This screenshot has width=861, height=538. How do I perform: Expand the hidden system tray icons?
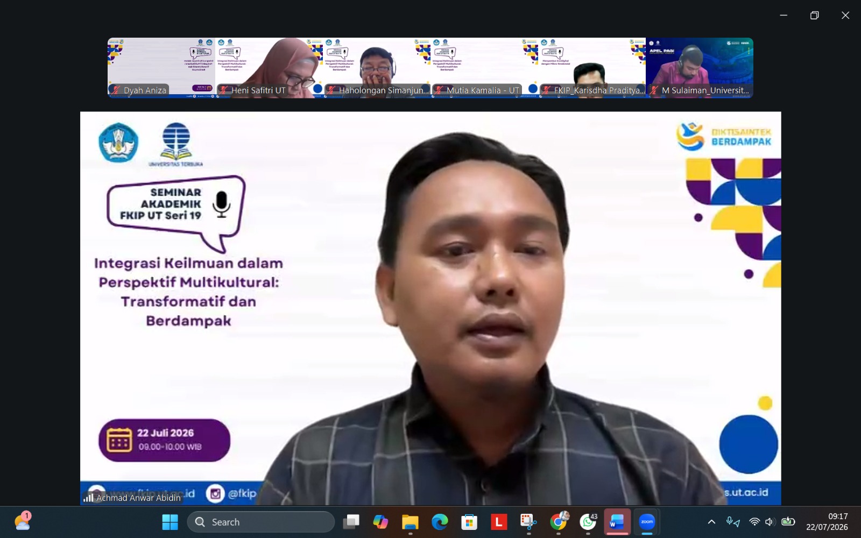tap(711, 522)
